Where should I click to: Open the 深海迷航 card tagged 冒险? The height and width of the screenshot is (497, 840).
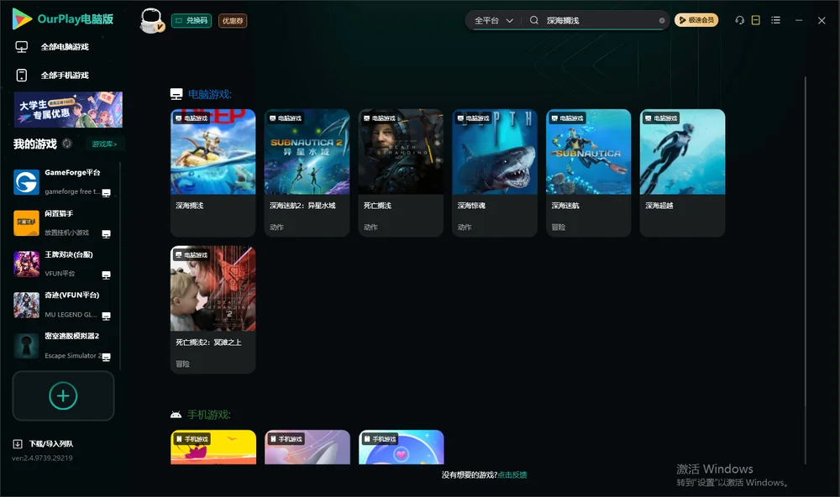coord(589,173)
